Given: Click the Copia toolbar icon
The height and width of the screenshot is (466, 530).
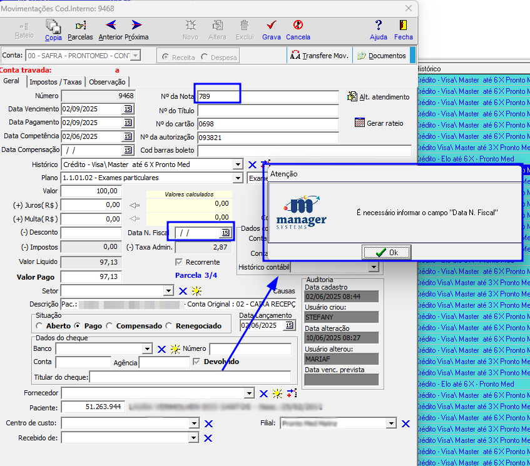Looking at the screenshot, I should (x=53, y=26).
